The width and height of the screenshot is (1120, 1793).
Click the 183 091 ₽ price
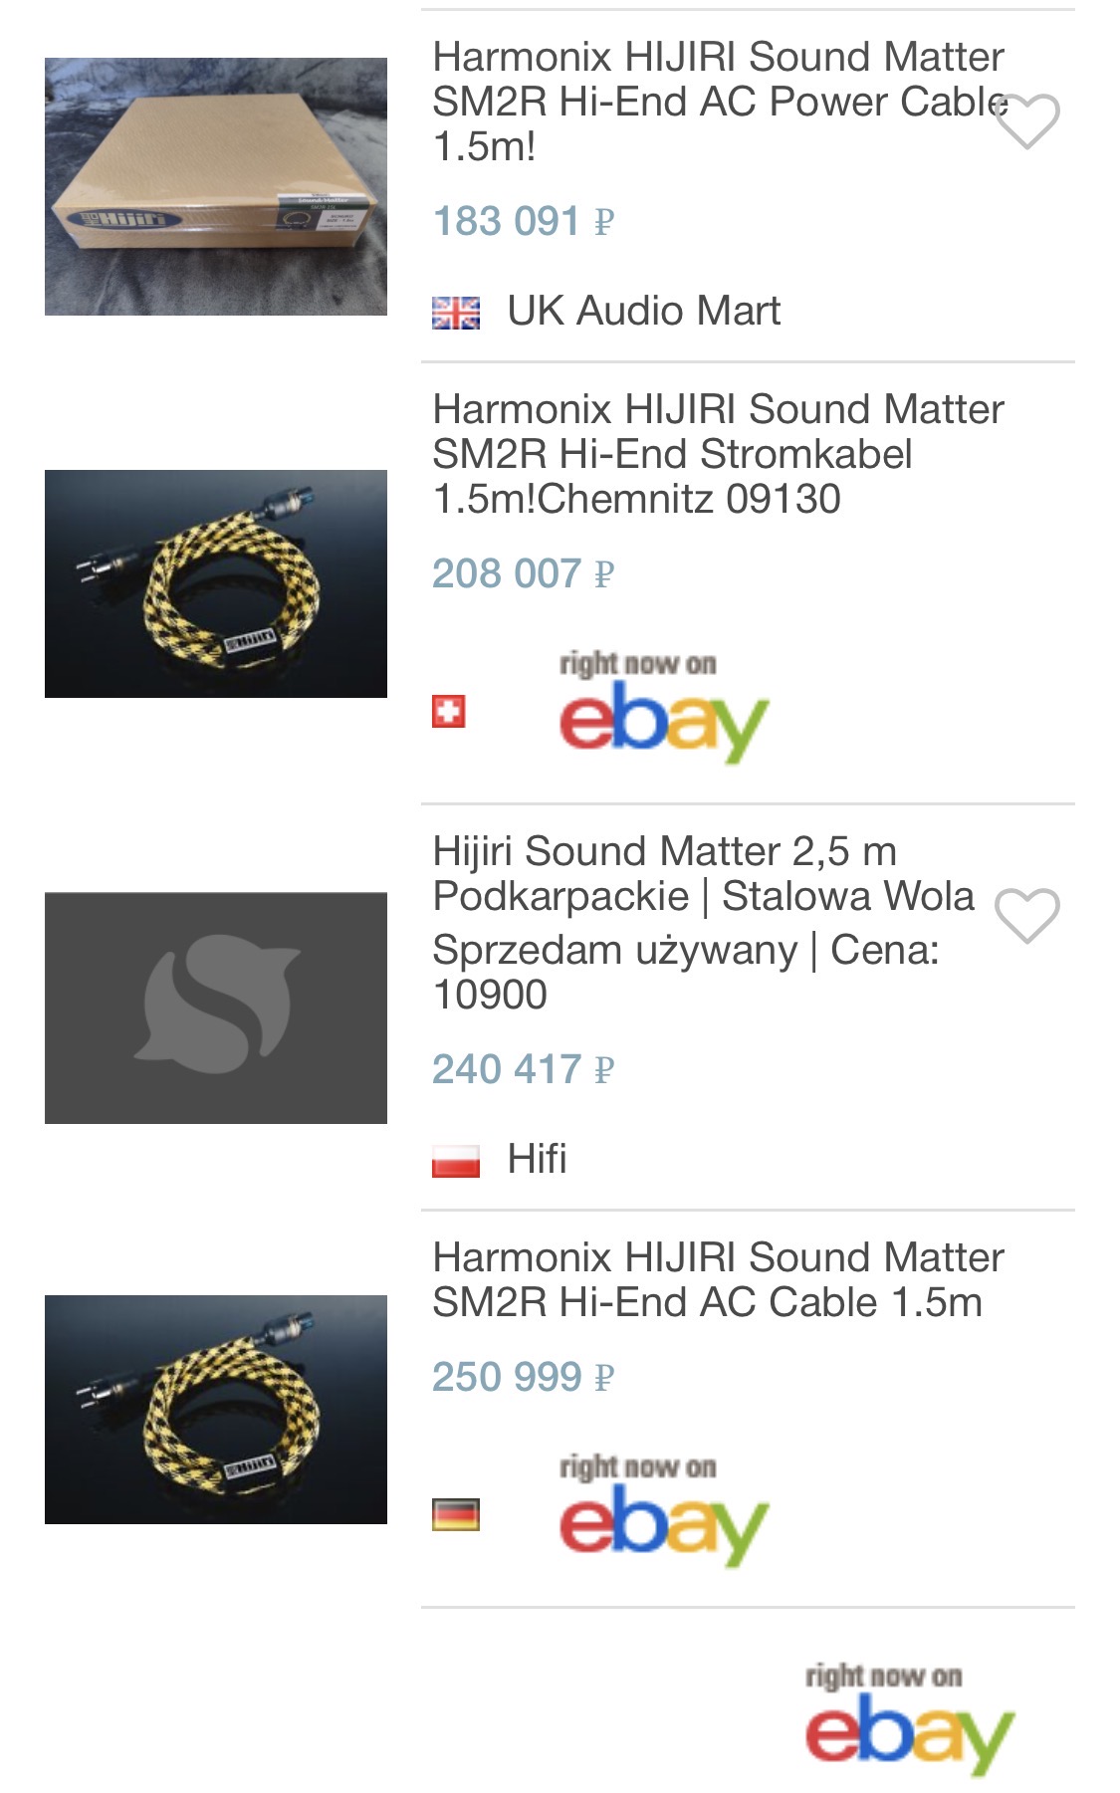pyautogui.click(x=524, y=221)
